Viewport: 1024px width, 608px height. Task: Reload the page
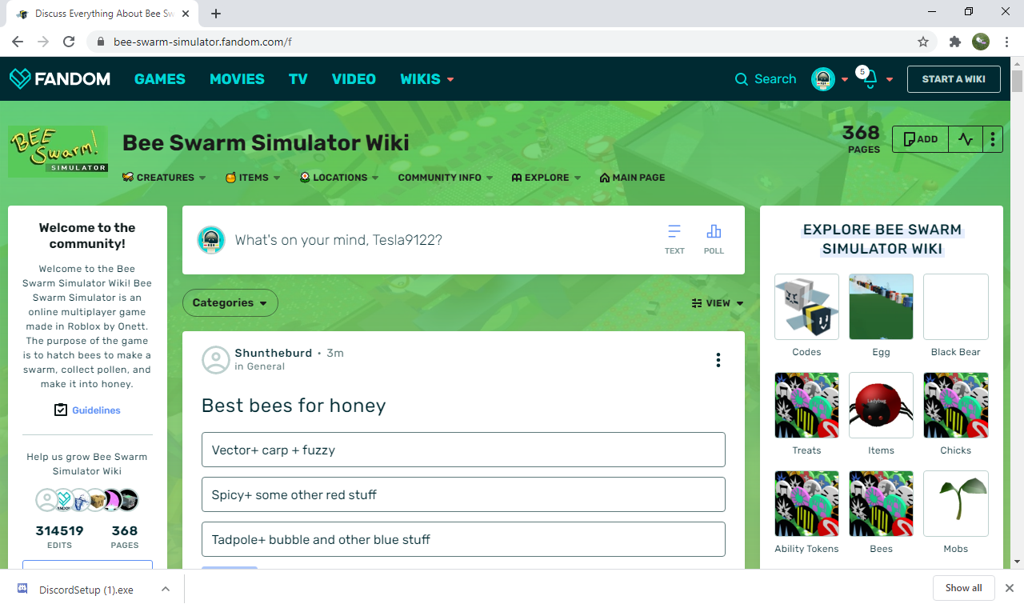tap(69, 42)
